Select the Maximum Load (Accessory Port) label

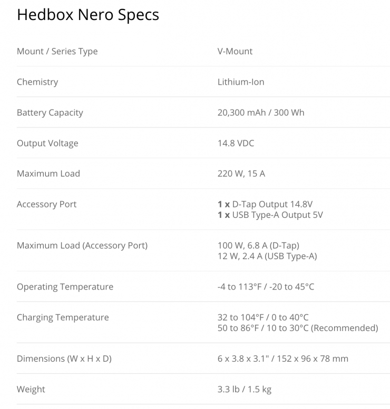[82, 246]
